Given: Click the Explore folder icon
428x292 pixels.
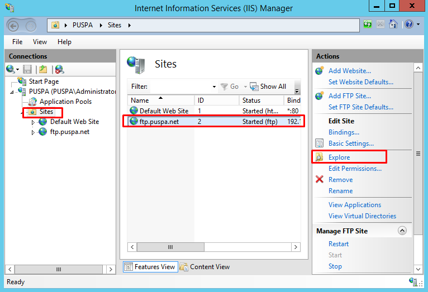Looking at the screenshot, I should tap(319, 157).
